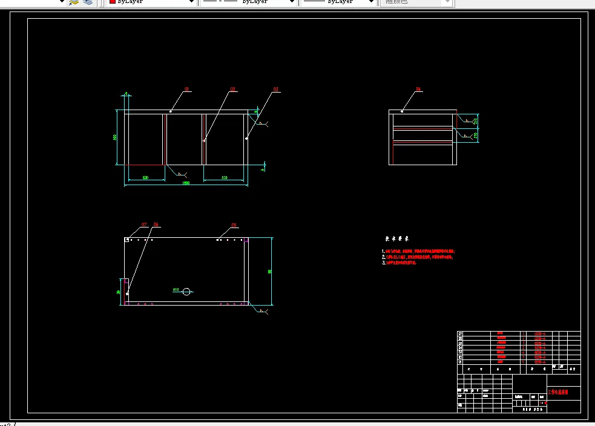Screen dimensions: 595x426
Task: Click the d10 circle in plan view
Action: coord(186,291)
